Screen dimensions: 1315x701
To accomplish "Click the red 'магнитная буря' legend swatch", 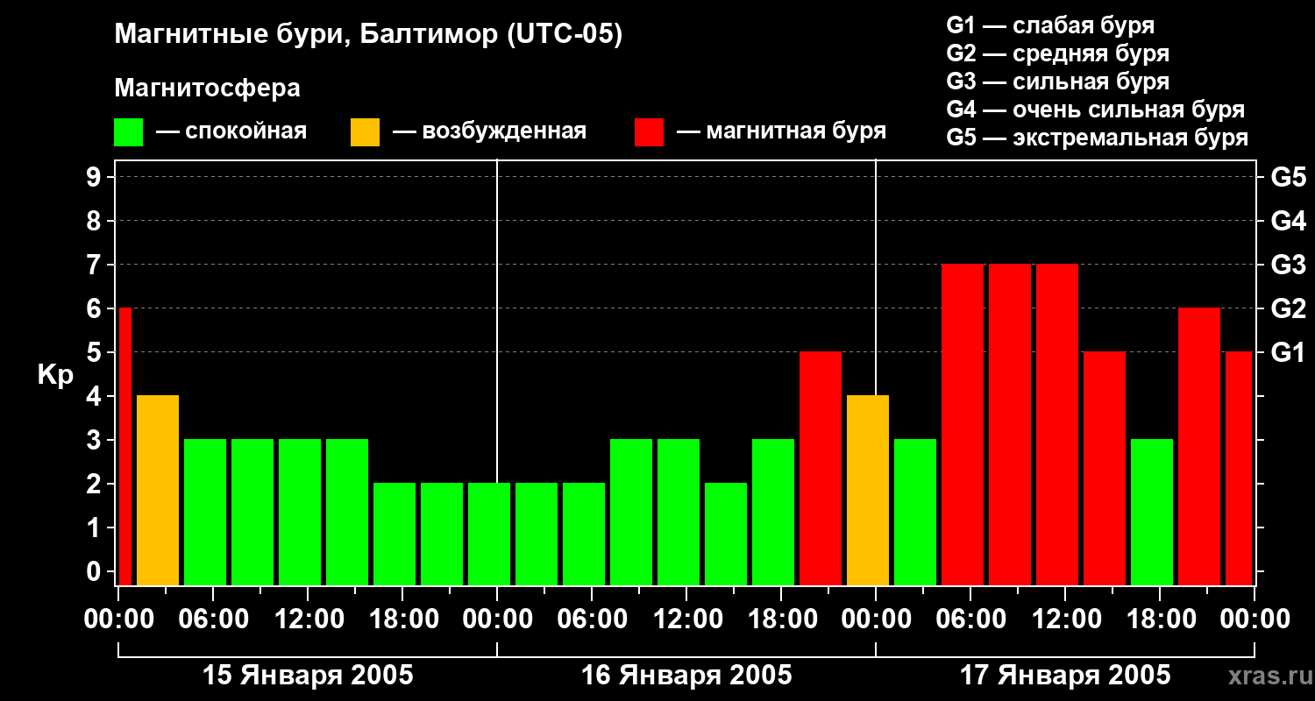I will pyautogui.click(x=649, y=132).
